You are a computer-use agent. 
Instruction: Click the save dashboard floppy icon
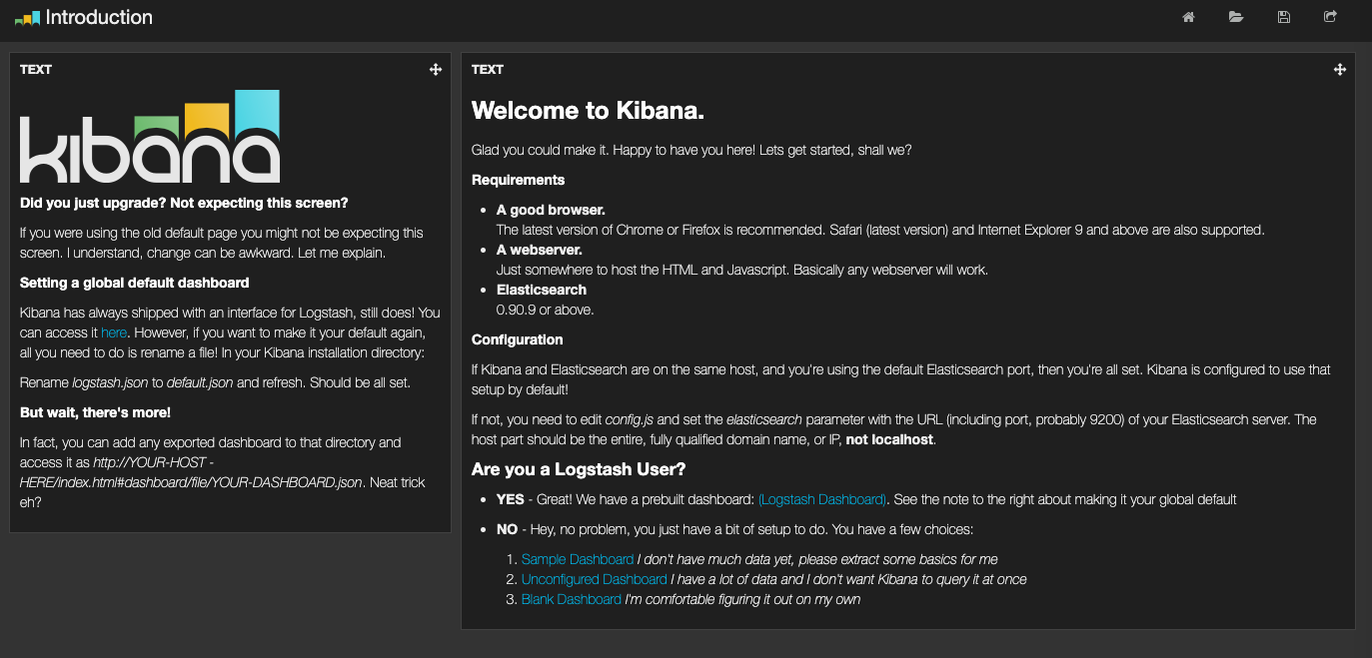point(1284,17)
